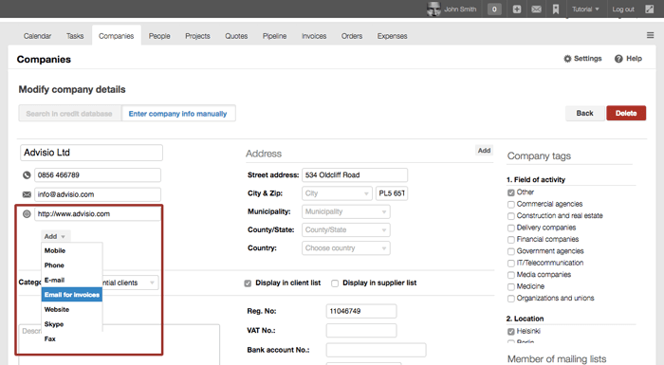Click John Smith's profile avatar
The width and height of the screenshot is (664, 365).
[x=433, y=9]
